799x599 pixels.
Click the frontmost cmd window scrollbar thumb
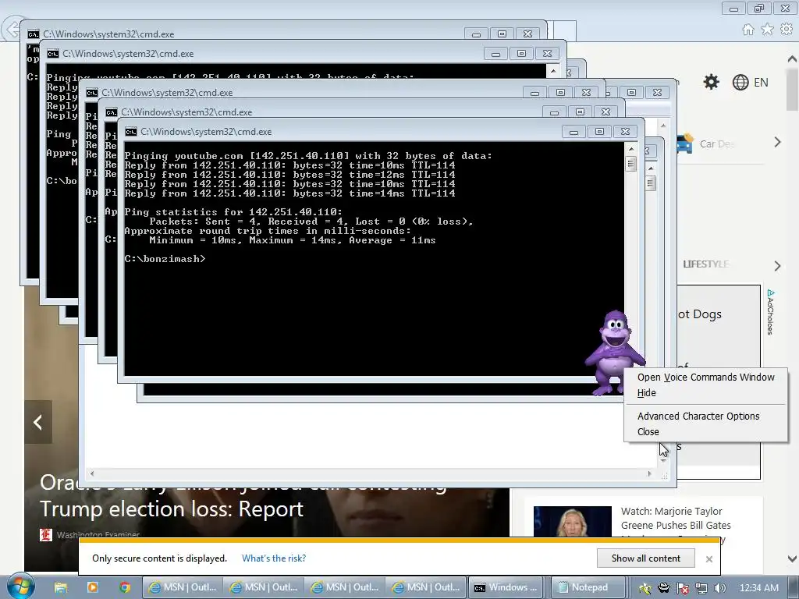pos(630,164)
